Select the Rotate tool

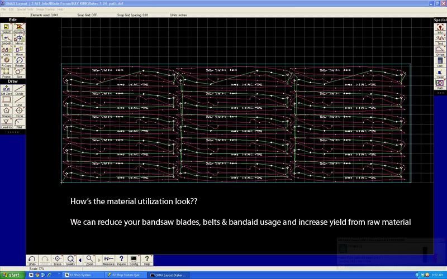pos(19,61)
